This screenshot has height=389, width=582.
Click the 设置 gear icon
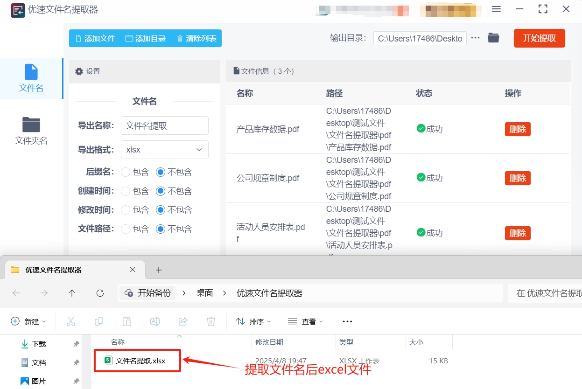point(79,71)
